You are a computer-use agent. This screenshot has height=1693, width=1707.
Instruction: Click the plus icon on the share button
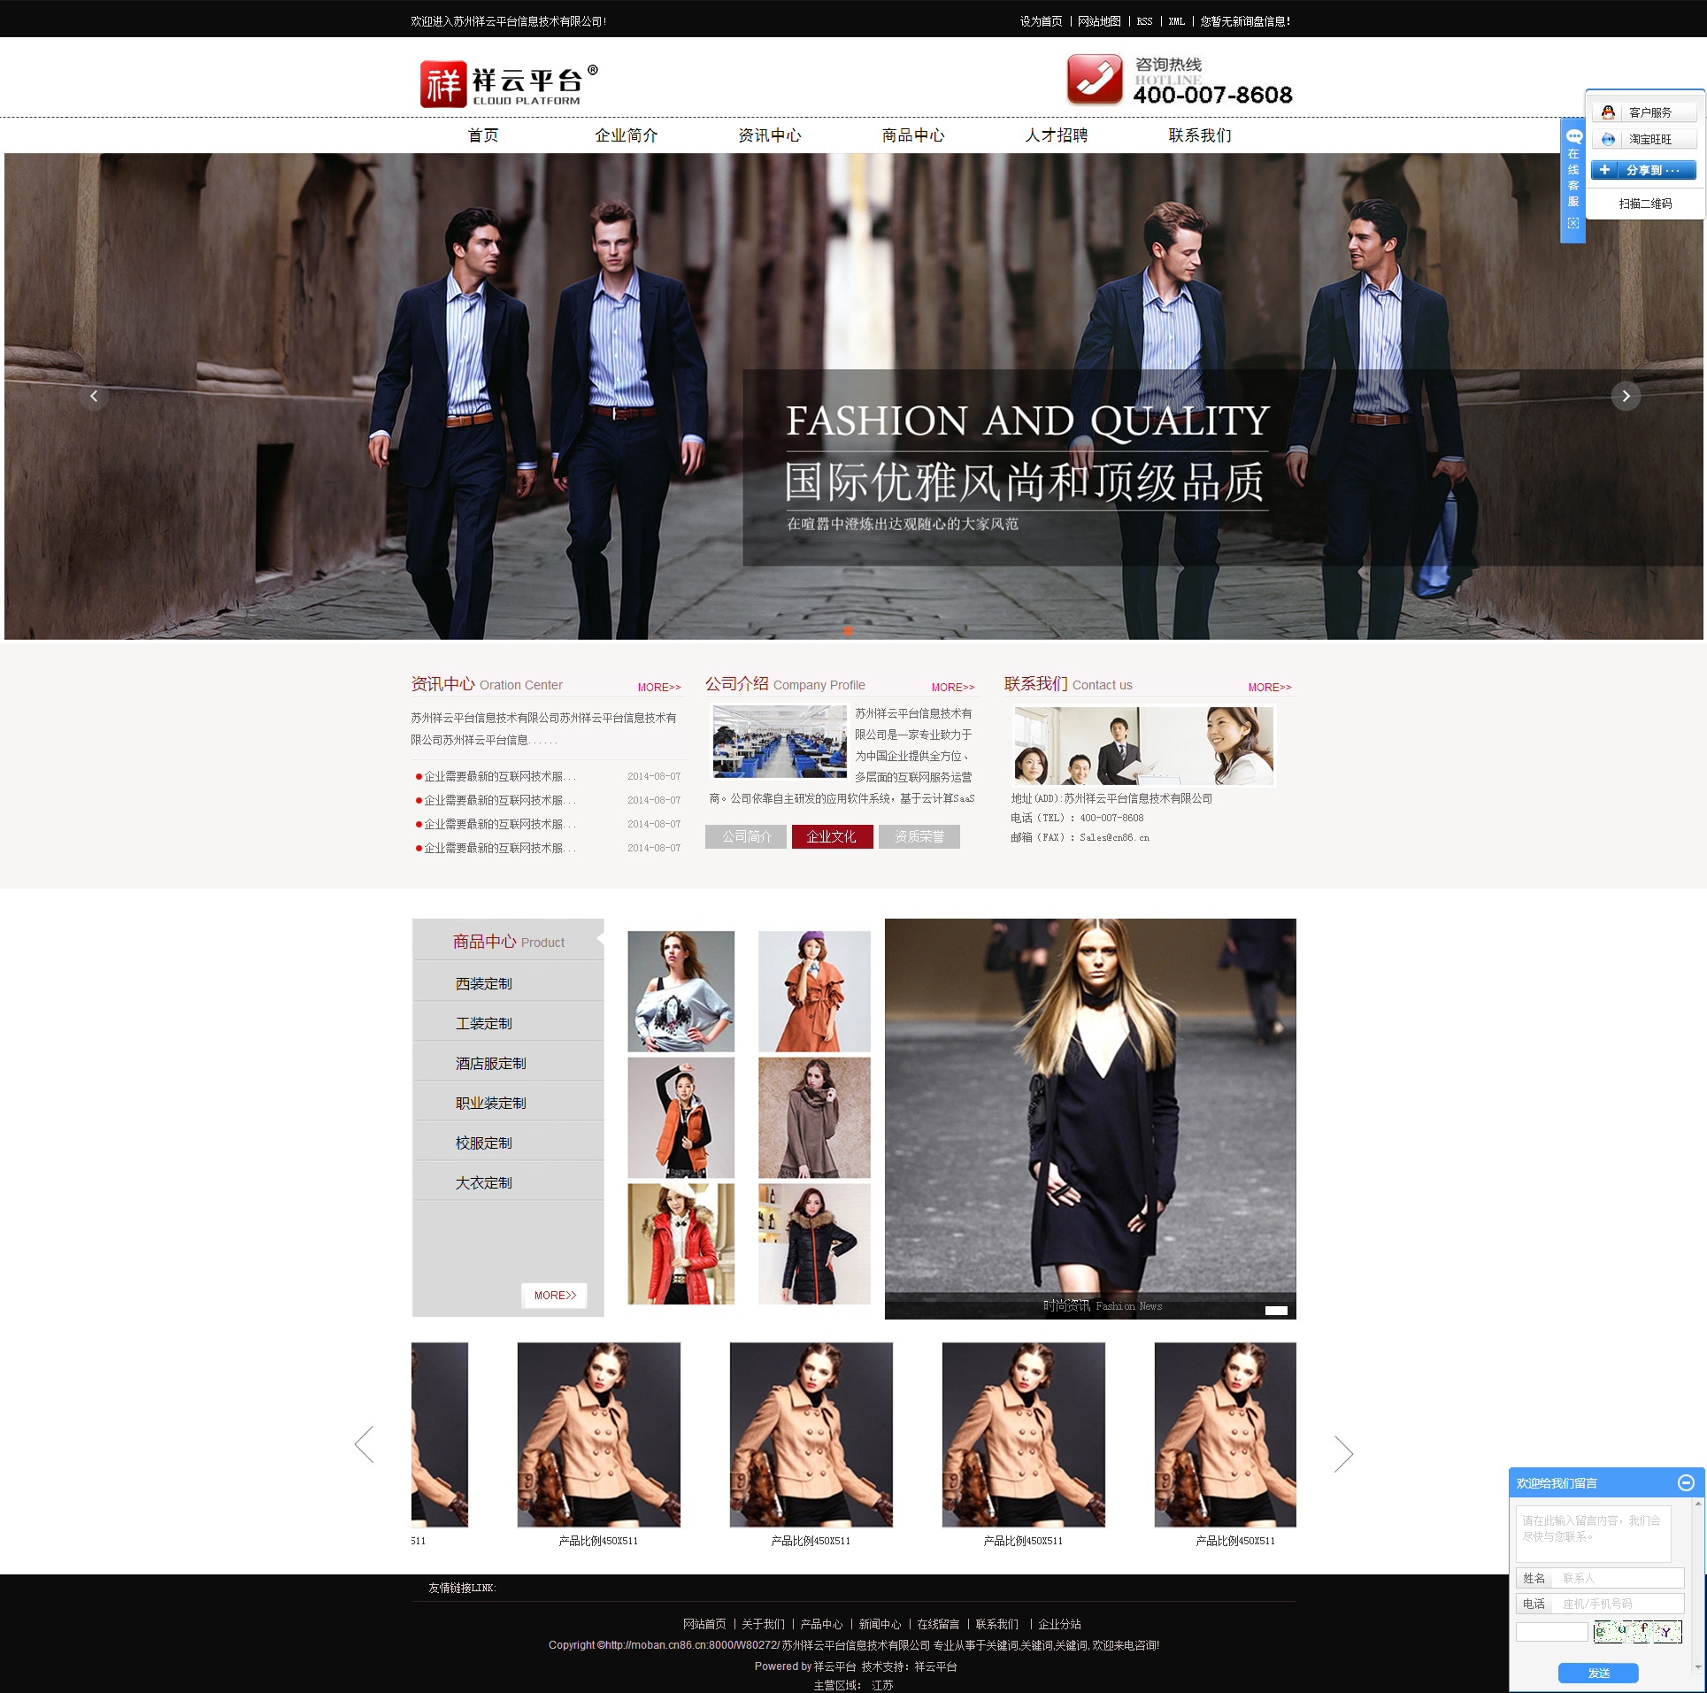tap(1604, 170)
